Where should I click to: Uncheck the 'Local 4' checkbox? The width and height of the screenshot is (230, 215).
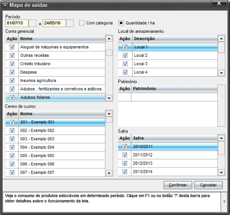pyautogui.click(x=125, y=72)
